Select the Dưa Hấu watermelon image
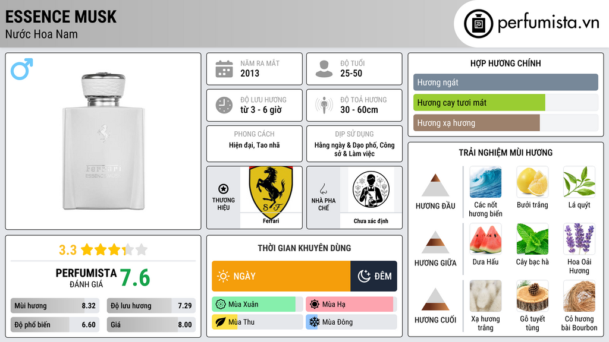The height and width of the screenshot is (342, 609). click(x=485, y=239)
